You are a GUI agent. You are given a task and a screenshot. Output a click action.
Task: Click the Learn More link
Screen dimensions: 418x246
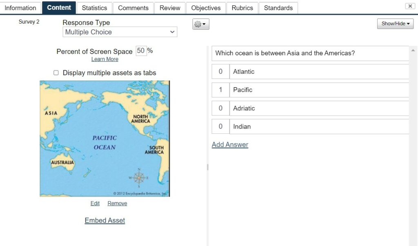pyautogui.click(x=105, y=59)
